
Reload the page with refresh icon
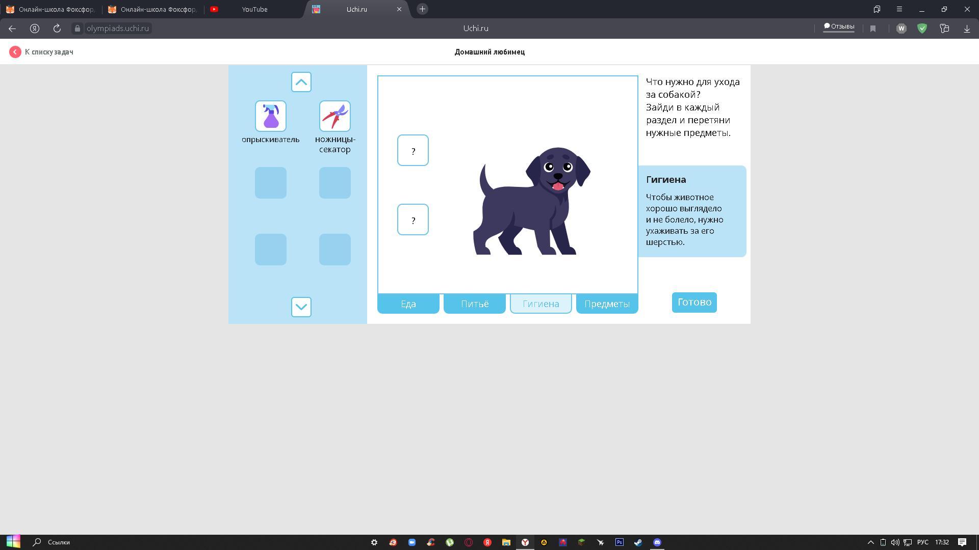[x=57, y=29]
